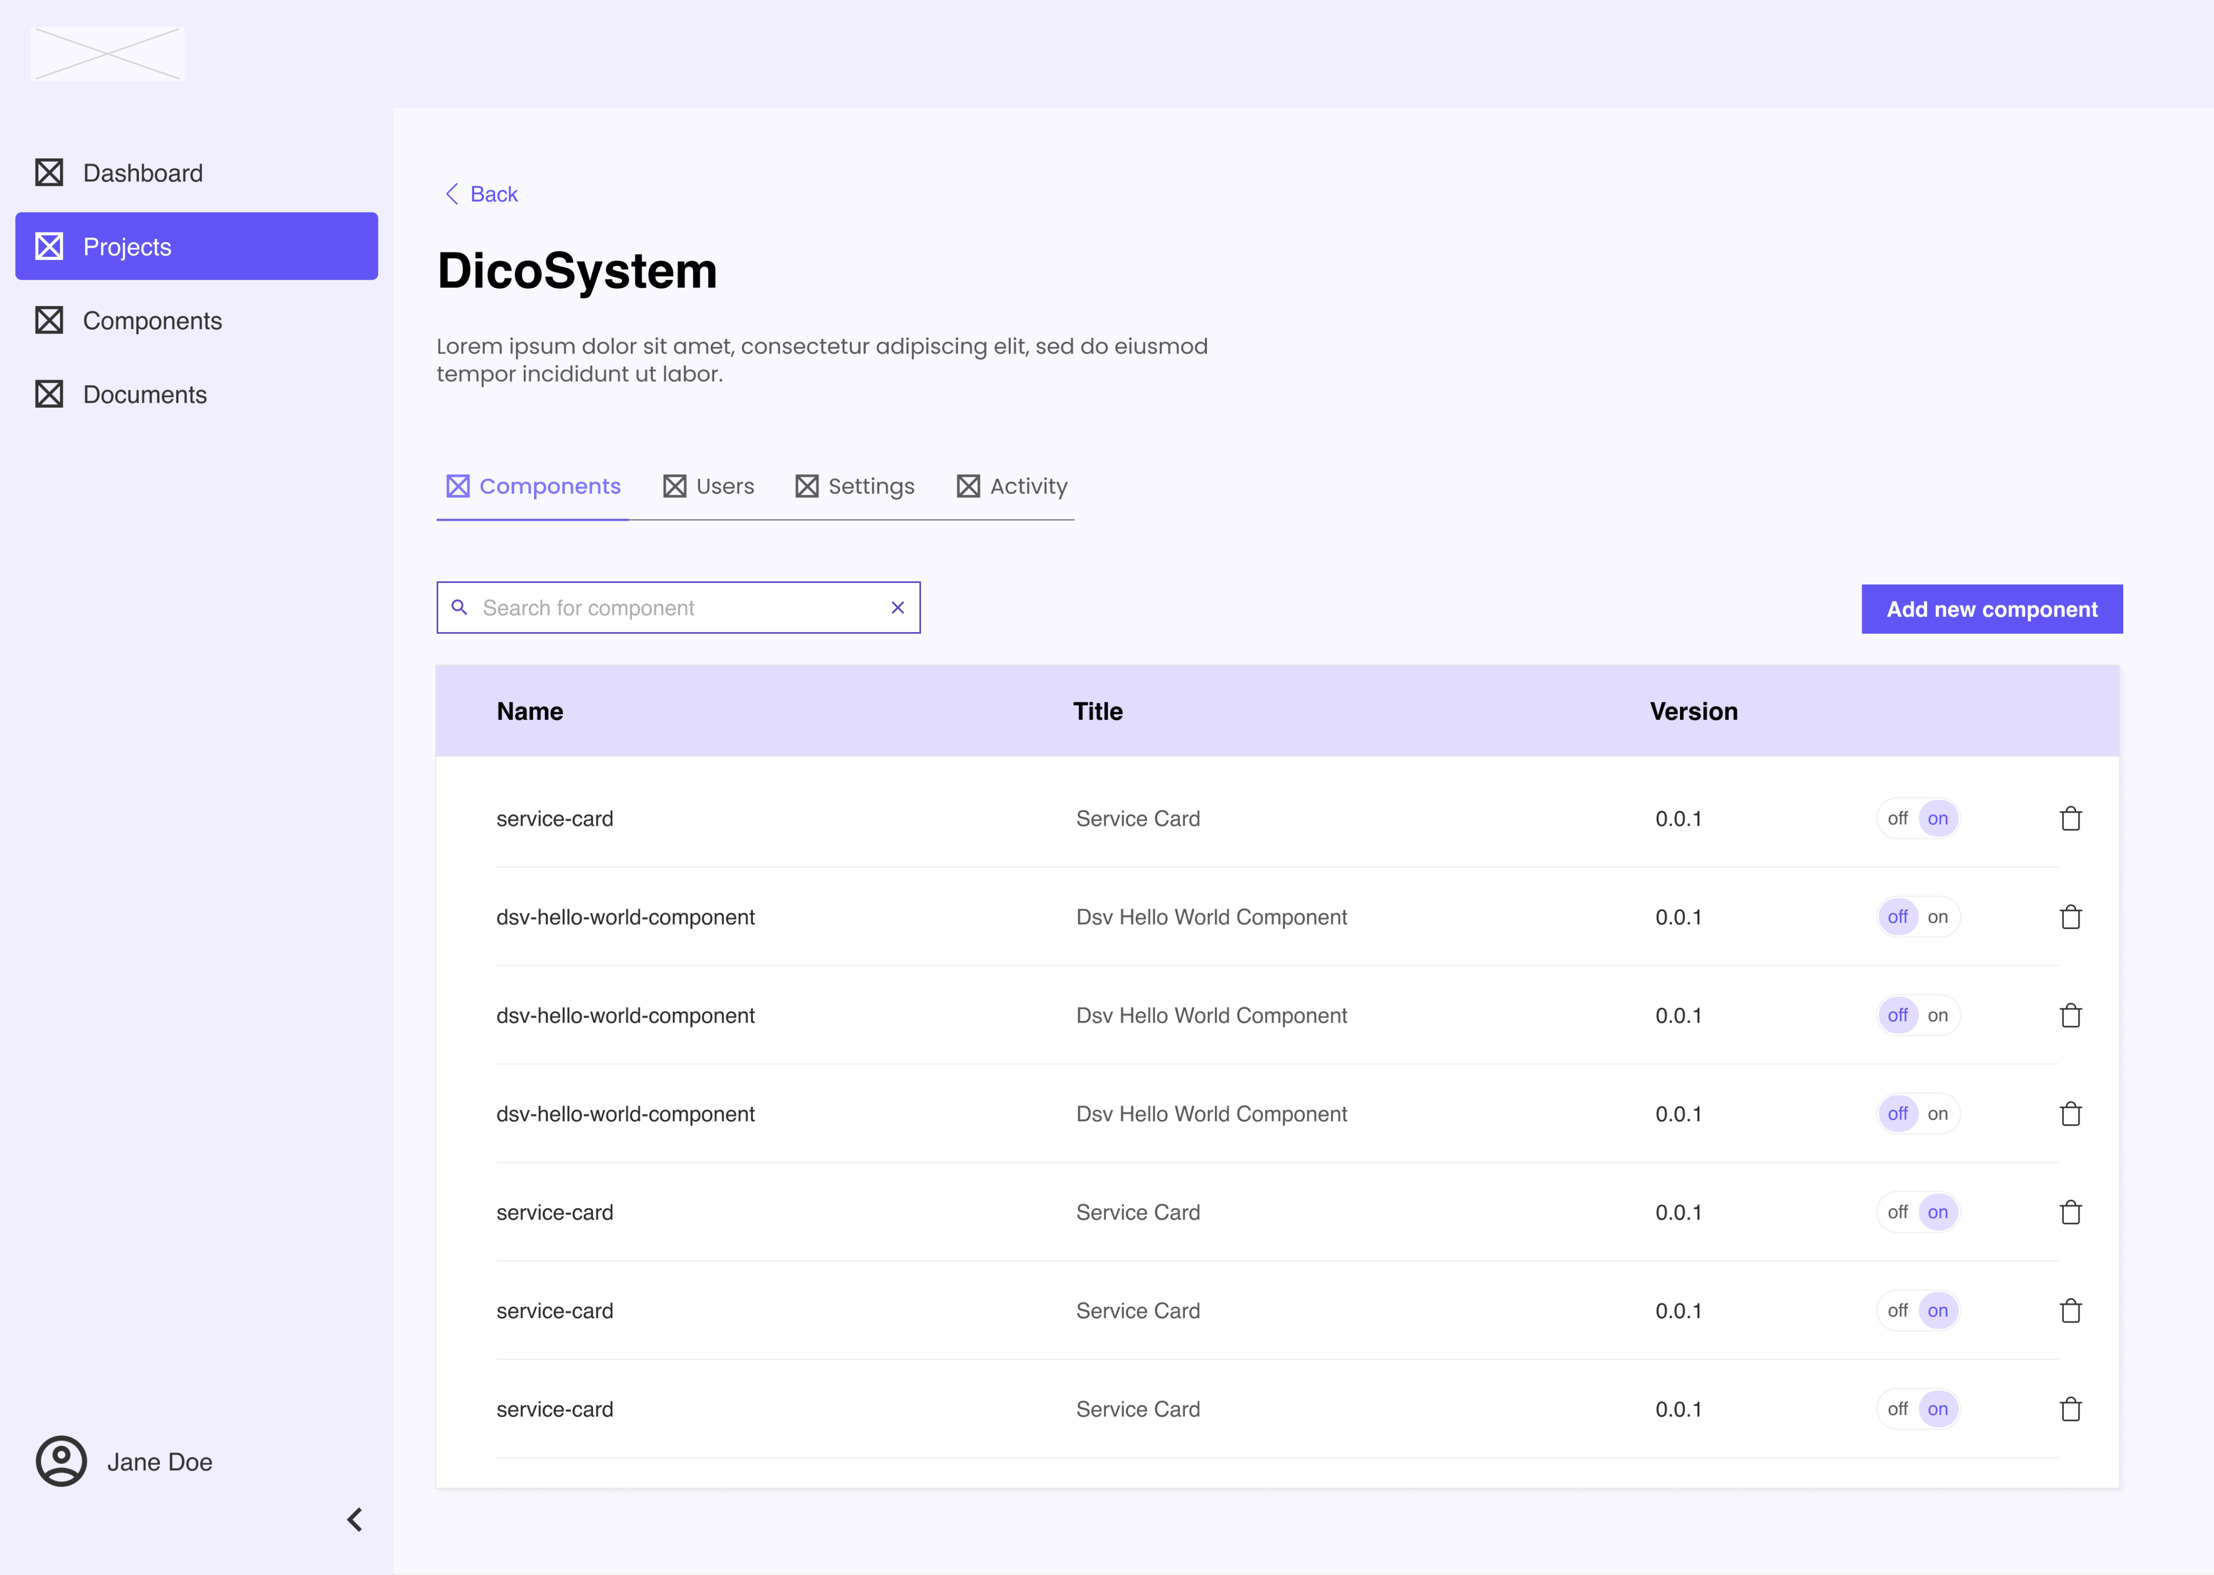Image resolution: width=2214 pixels, height=1575 pixels.
Task: Click the chevron arrow beside Back
Action: (x=452, y=194)
